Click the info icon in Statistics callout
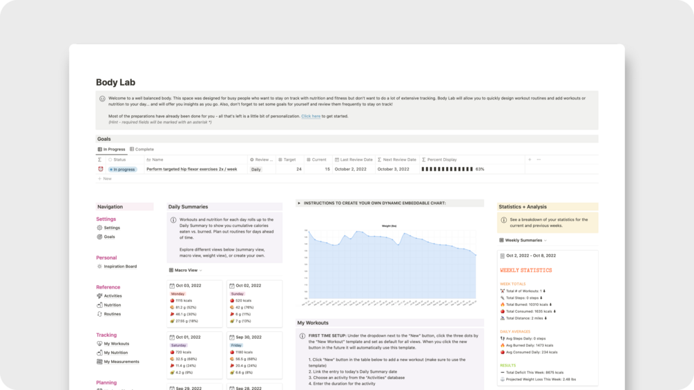The width and height of the screenshot is (694, 390). pos(503,220)
